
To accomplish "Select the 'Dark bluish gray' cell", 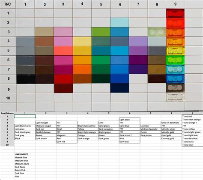I will (x=25, y=132).
